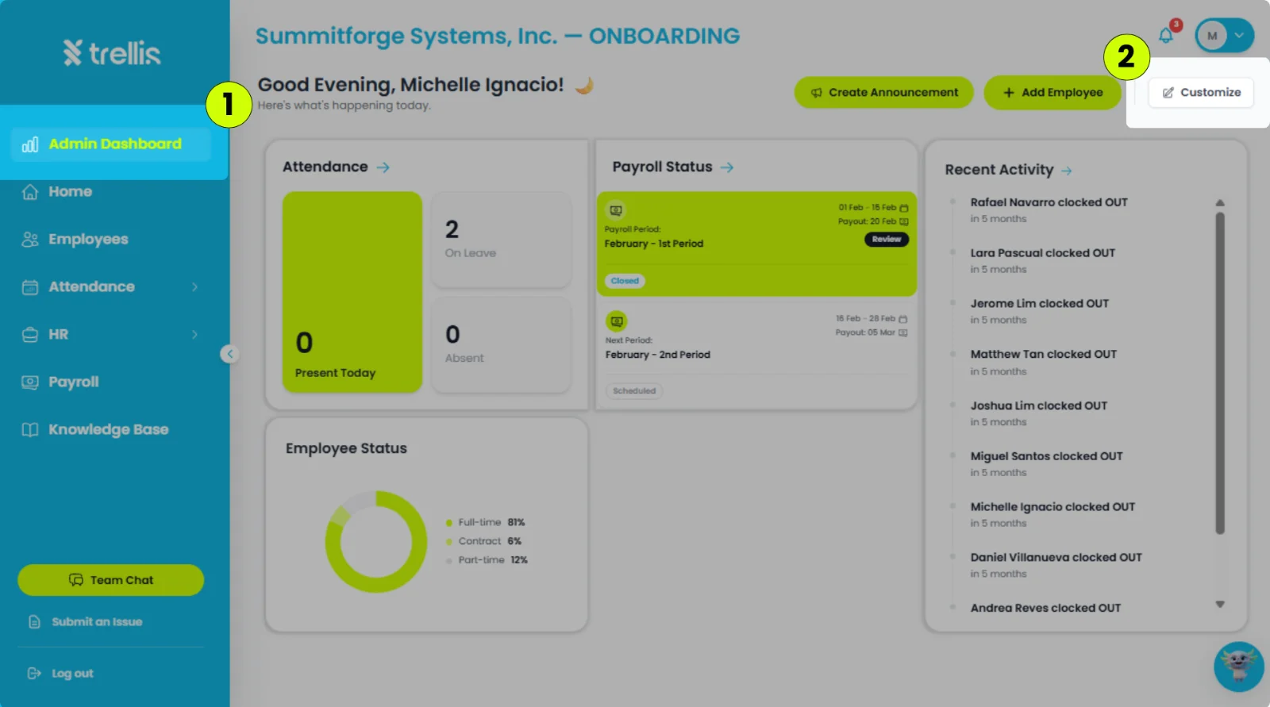Click the calendar icon beside 16 Feb - 28 Feb

coord(903,319)
